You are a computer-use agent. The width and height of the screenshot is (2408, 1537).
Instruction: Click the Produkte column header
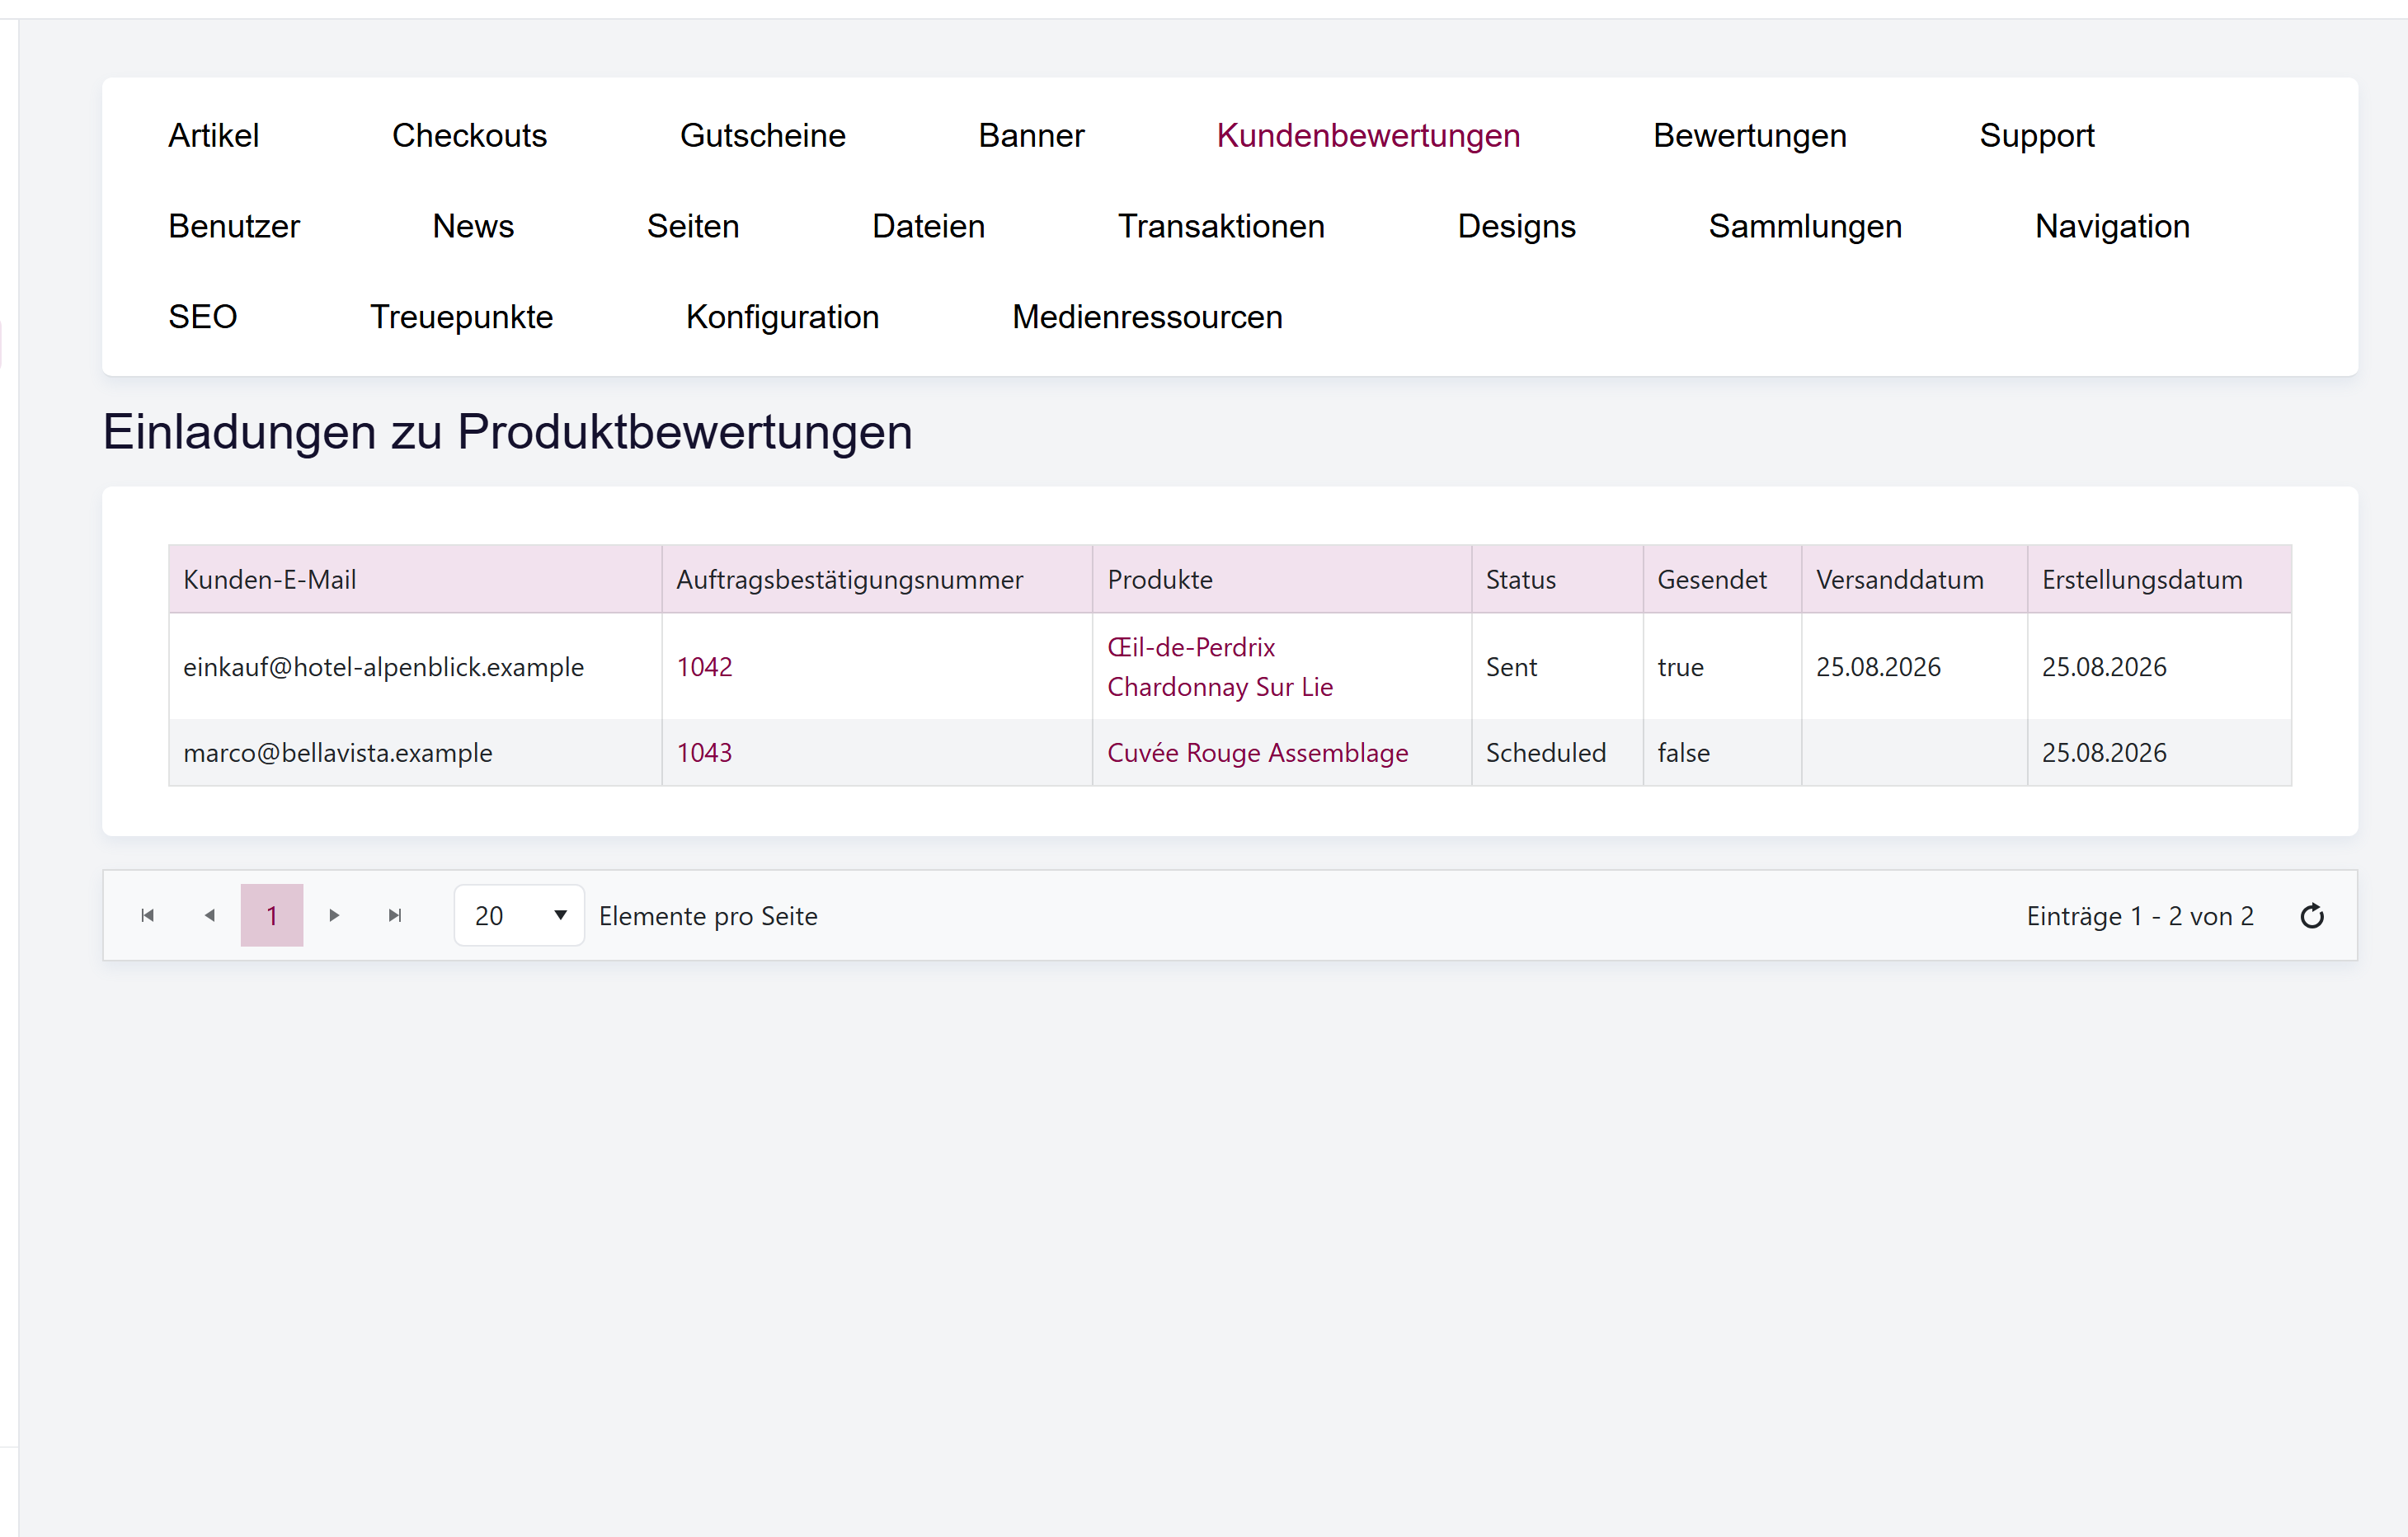coord(1282,579)
